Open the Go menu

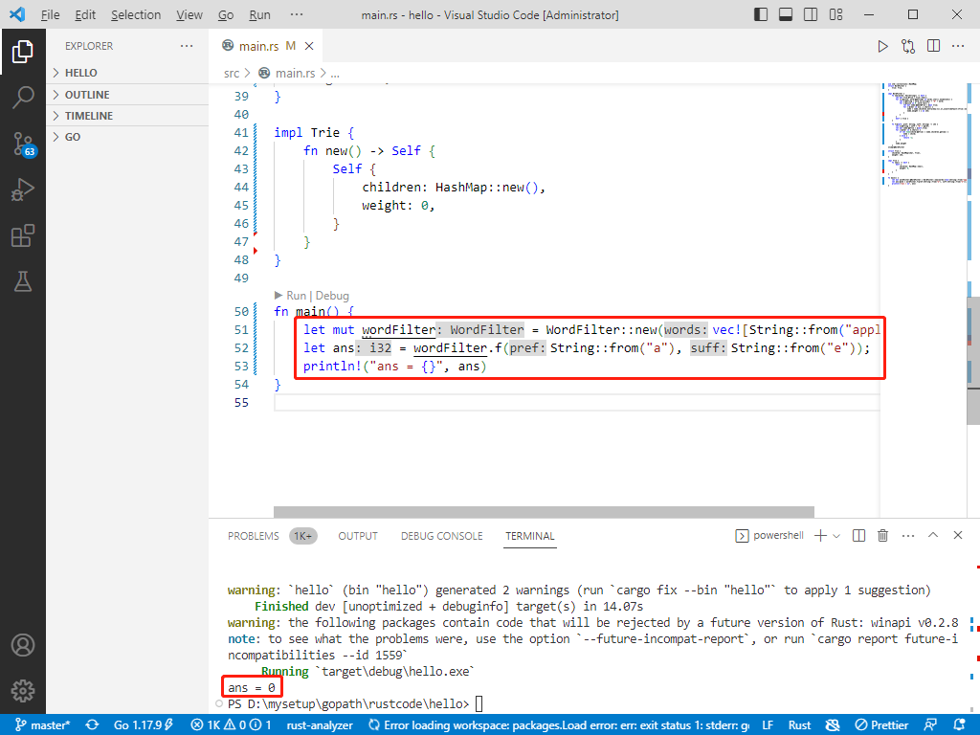point(226,14)
